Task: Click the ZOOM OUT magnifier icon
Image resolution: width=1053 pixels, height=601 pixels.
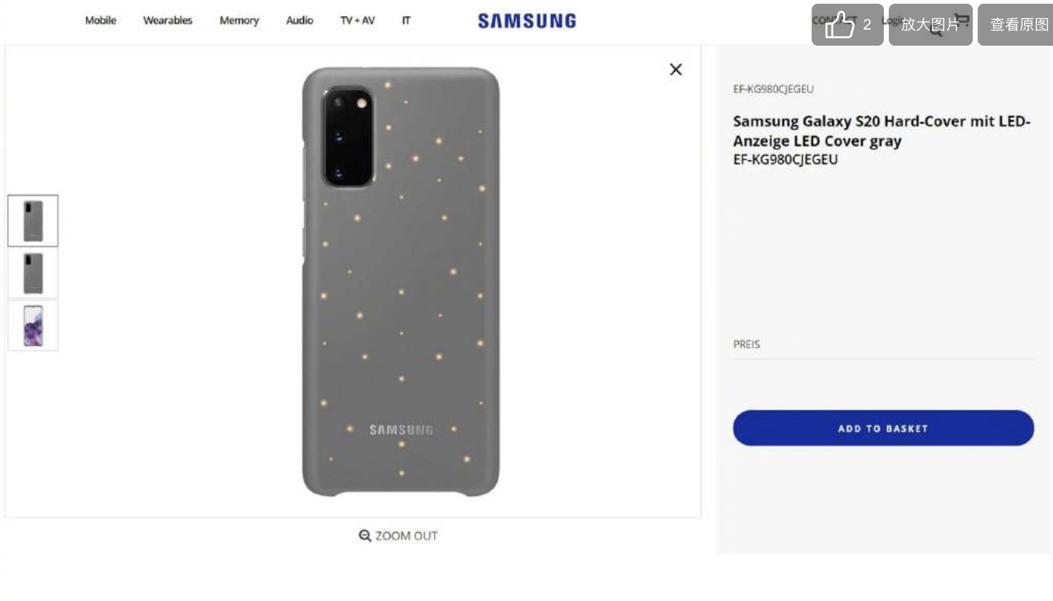Action: [x=365, y=536]
